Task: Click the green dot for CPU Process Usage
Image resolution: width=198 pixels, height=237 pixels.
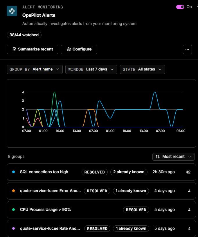Action: pos(13,210)
